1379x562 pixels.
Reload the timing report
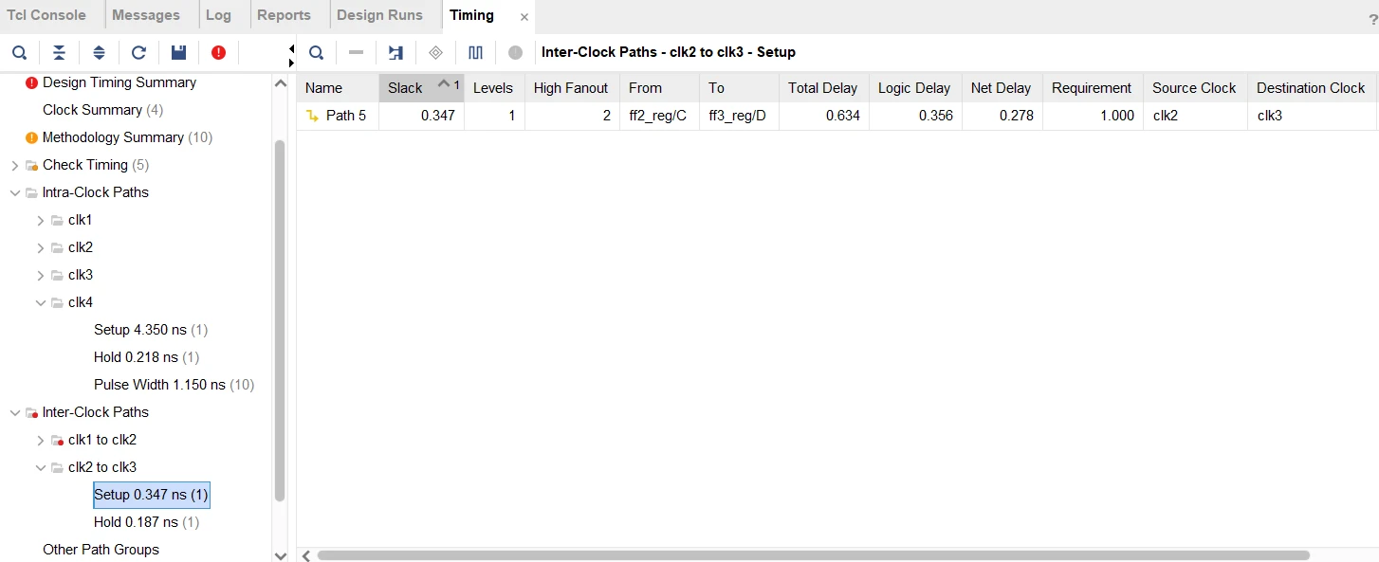[138, 52]
